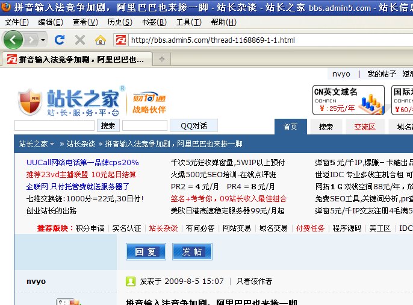The width and height of the screenshot is (413, 305).
Task: Click the input field beside QQ对话
Action: pyautogui.click(x=145, y=125)
